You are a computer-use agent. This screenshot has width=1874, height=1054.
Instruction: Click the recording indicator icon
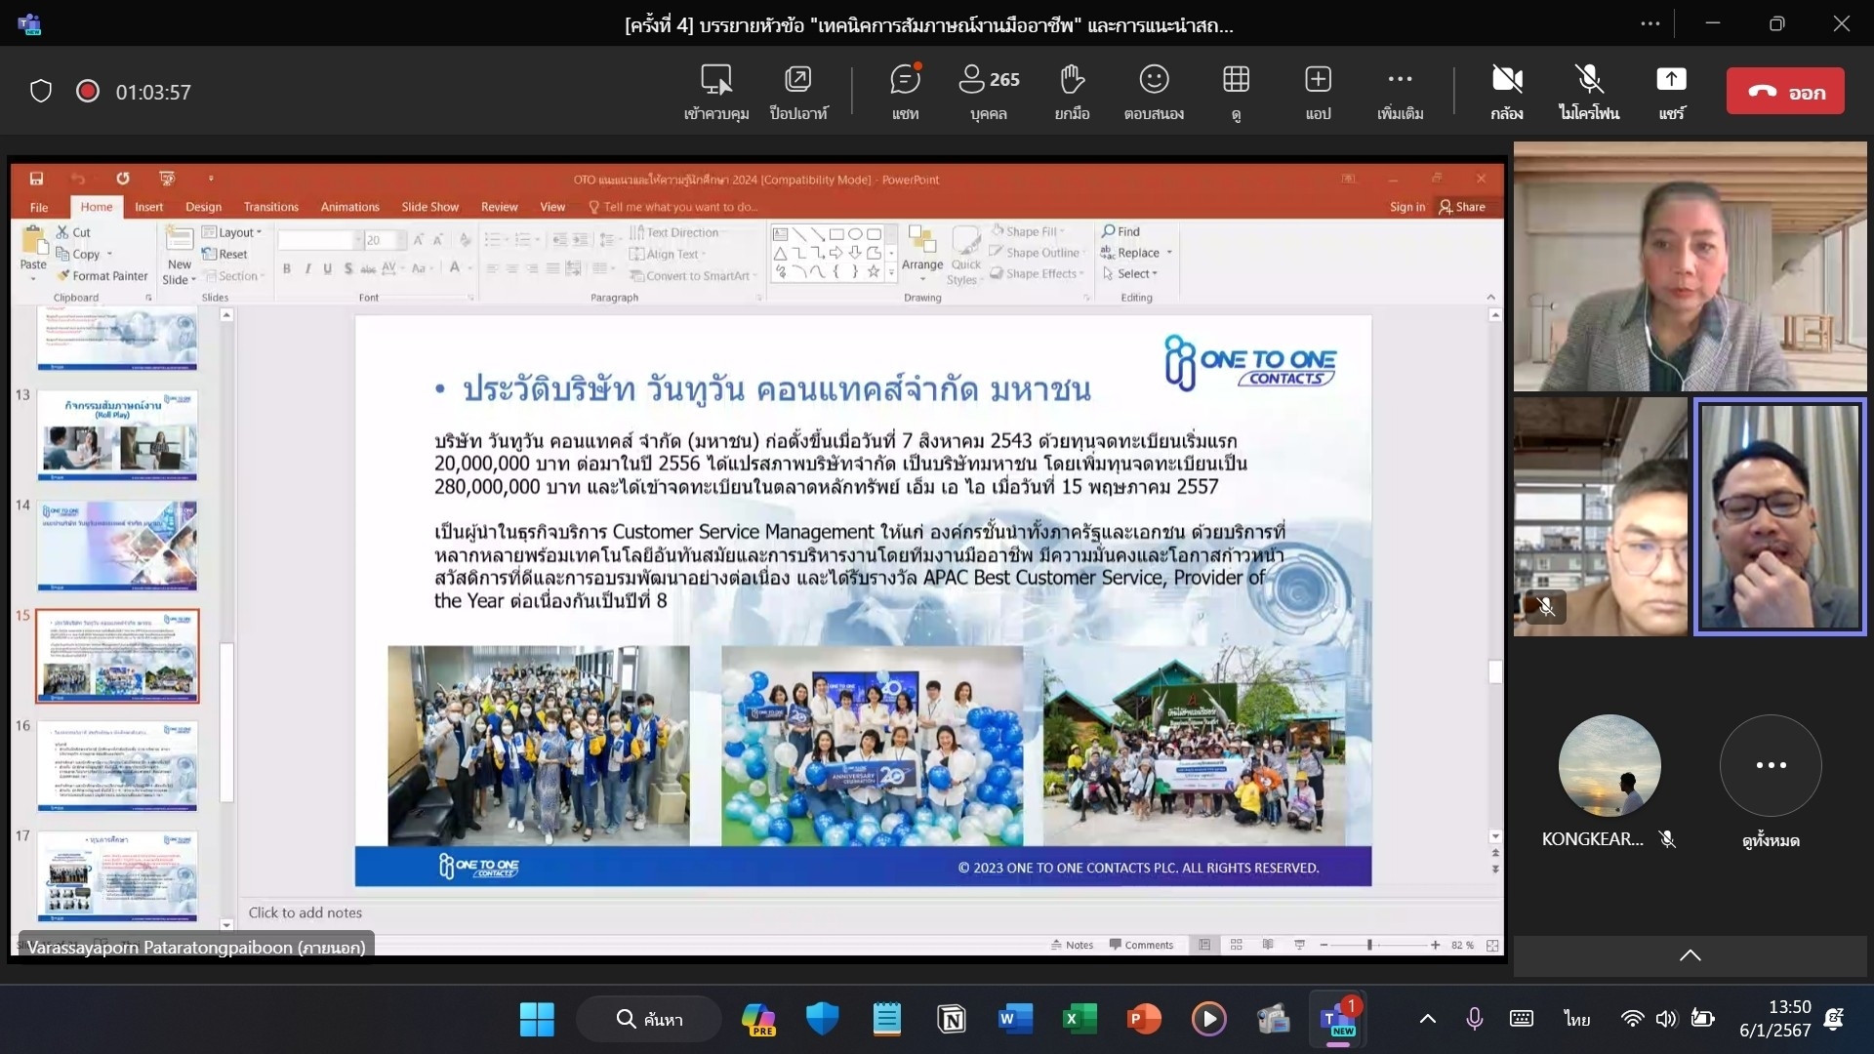click(x=88, y=92)
